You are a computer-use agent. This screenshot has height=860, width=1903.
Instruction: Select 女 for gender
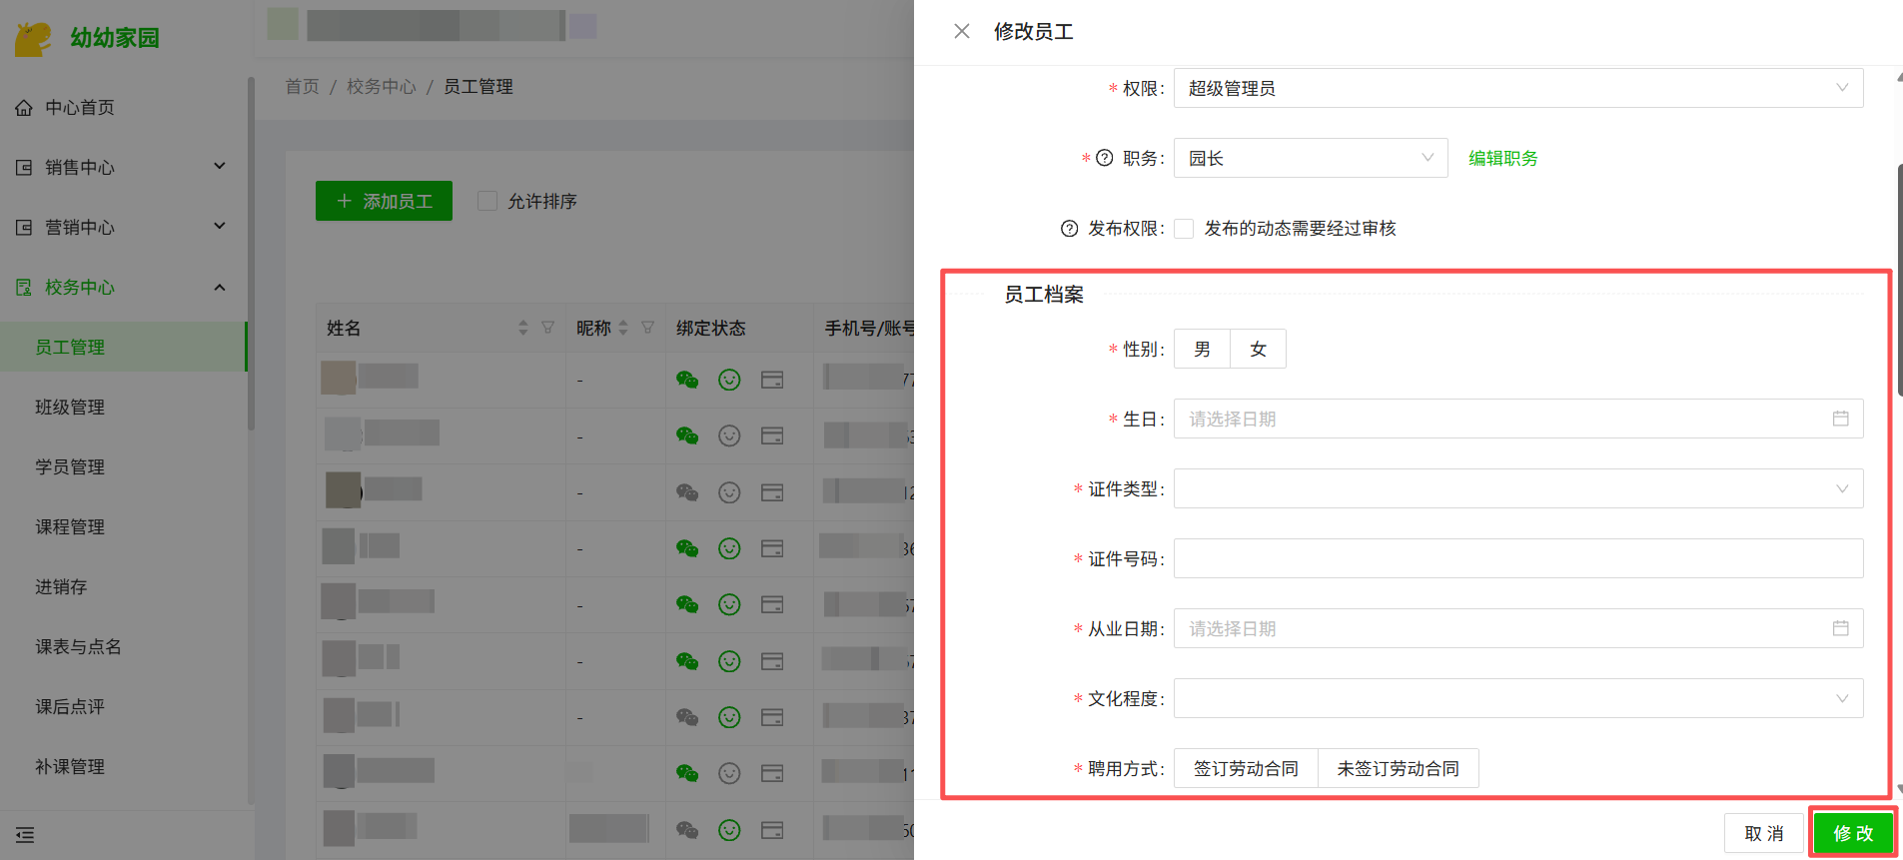1258,349
